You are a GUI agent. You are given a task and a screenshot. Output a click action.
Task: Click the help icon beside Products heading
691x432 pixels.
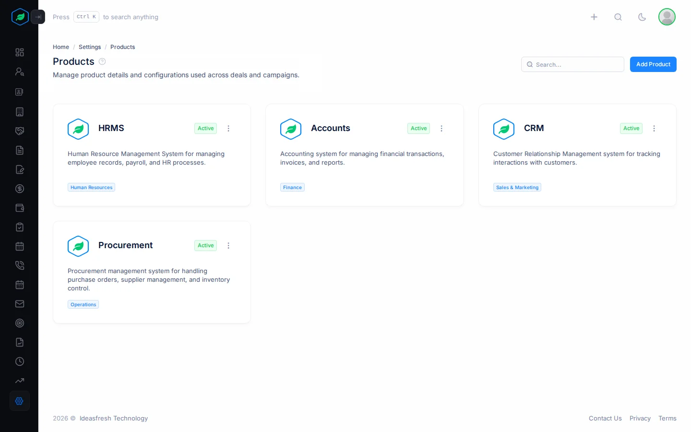tap(102, 61)
